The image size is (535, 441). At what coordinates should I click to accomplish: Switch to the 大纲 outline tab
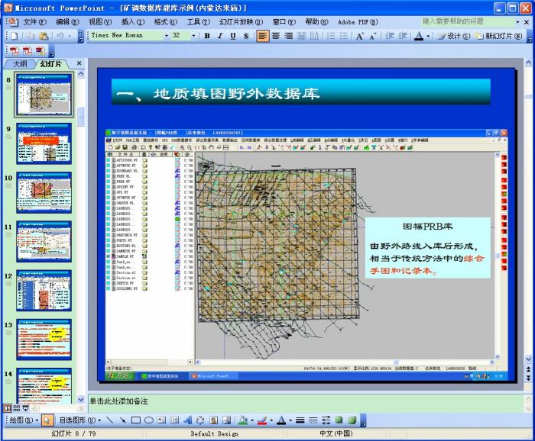[20, 64]
